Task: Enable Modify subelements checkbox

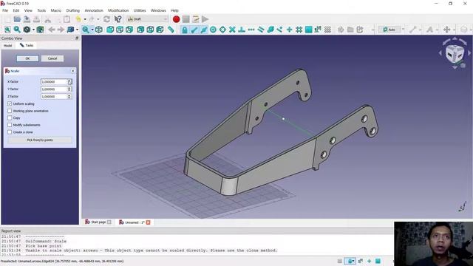Action: 10,125
